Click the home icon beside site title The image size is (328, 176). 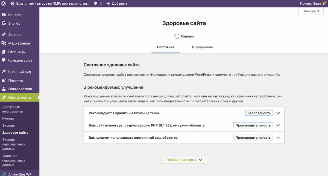click(12, 4)
